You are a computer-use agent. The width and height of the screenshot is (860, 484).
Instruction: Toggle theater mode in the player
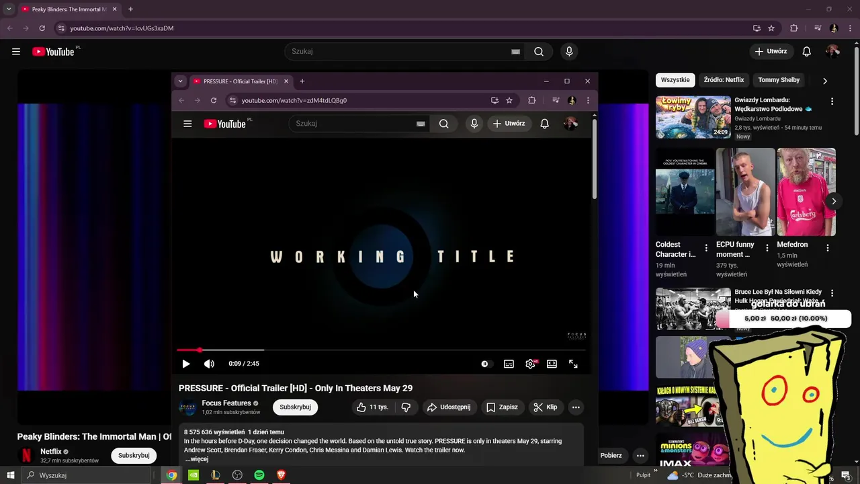552,364
